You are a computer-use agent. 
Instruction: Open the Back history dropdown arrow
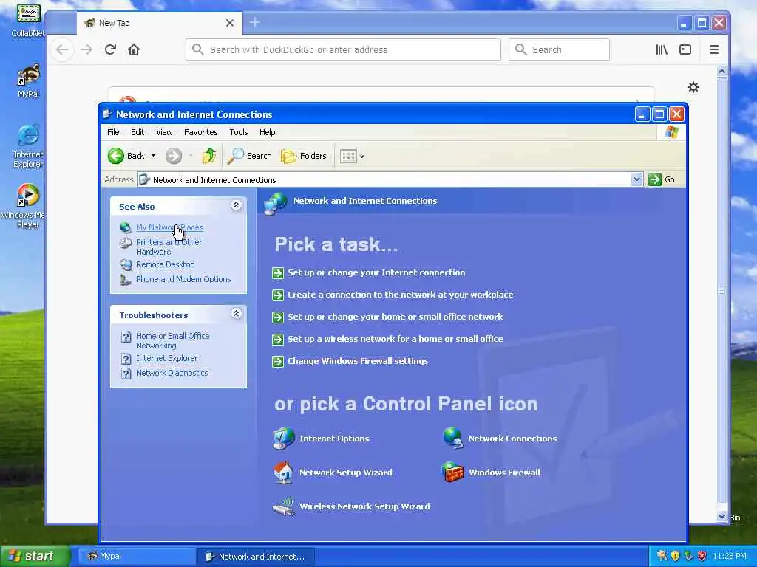153,156
